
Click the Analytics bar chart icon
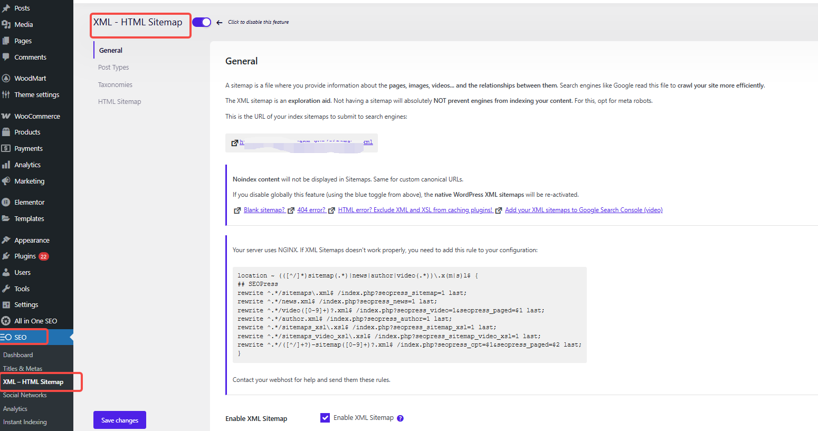pyautogui.click(x=6, y=165)
